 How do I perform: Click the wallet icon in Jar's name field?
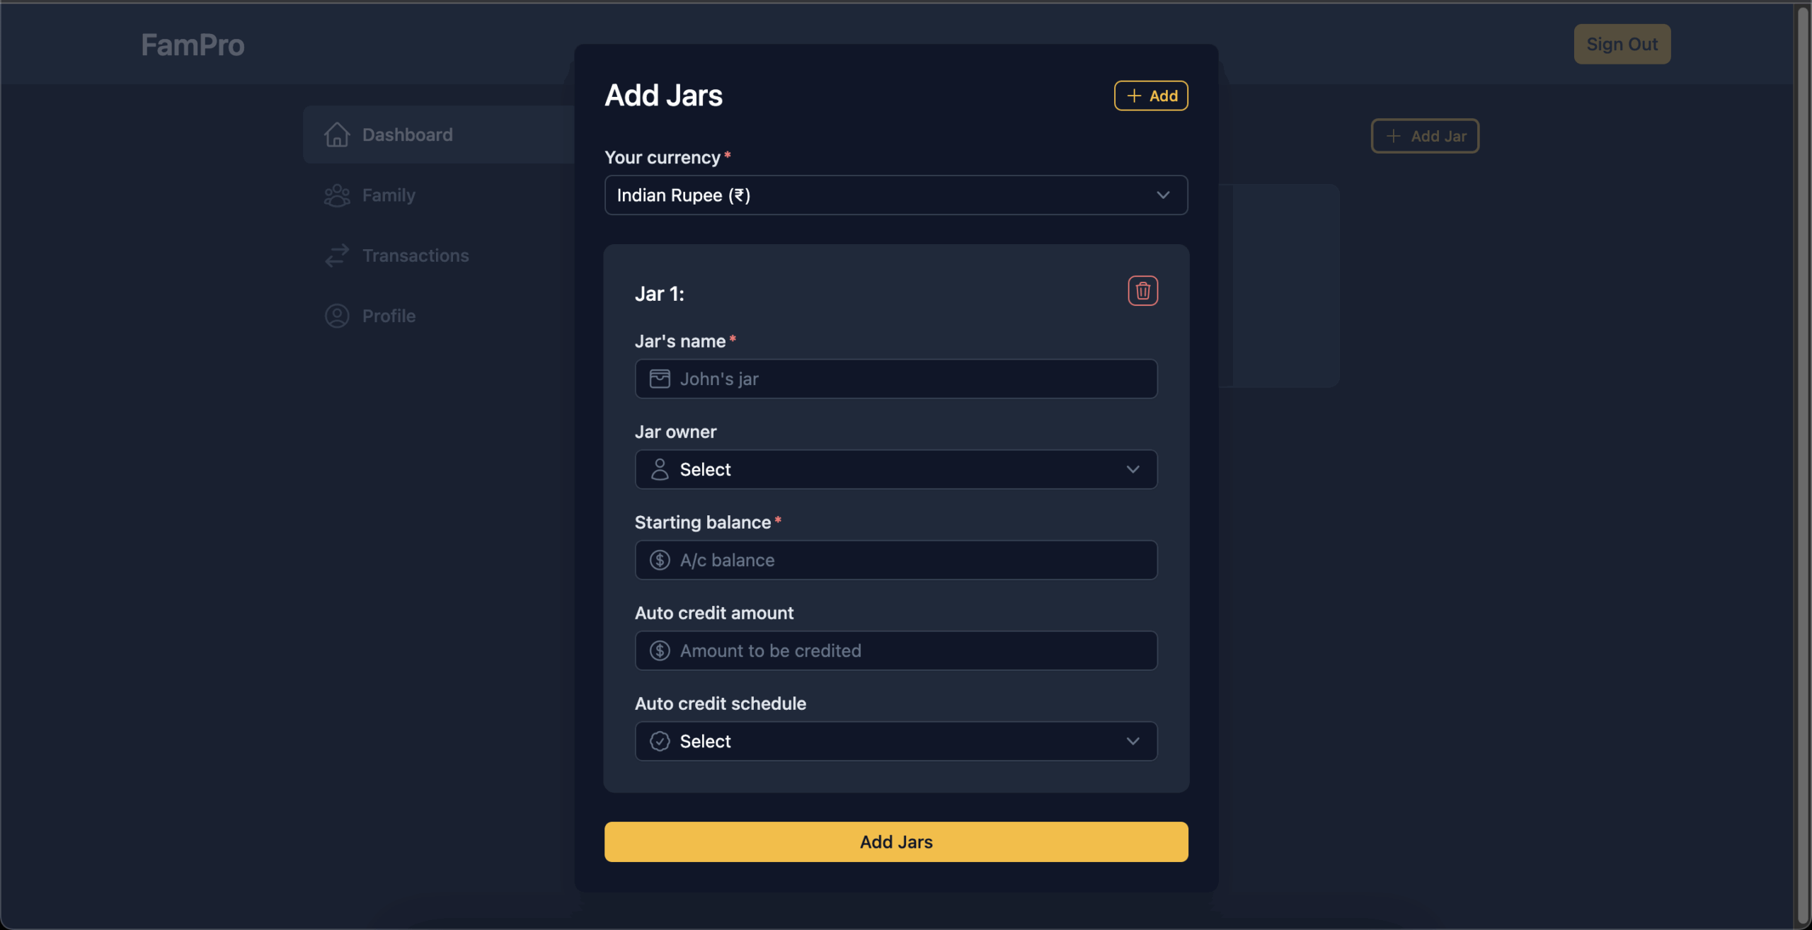point(660,379)
